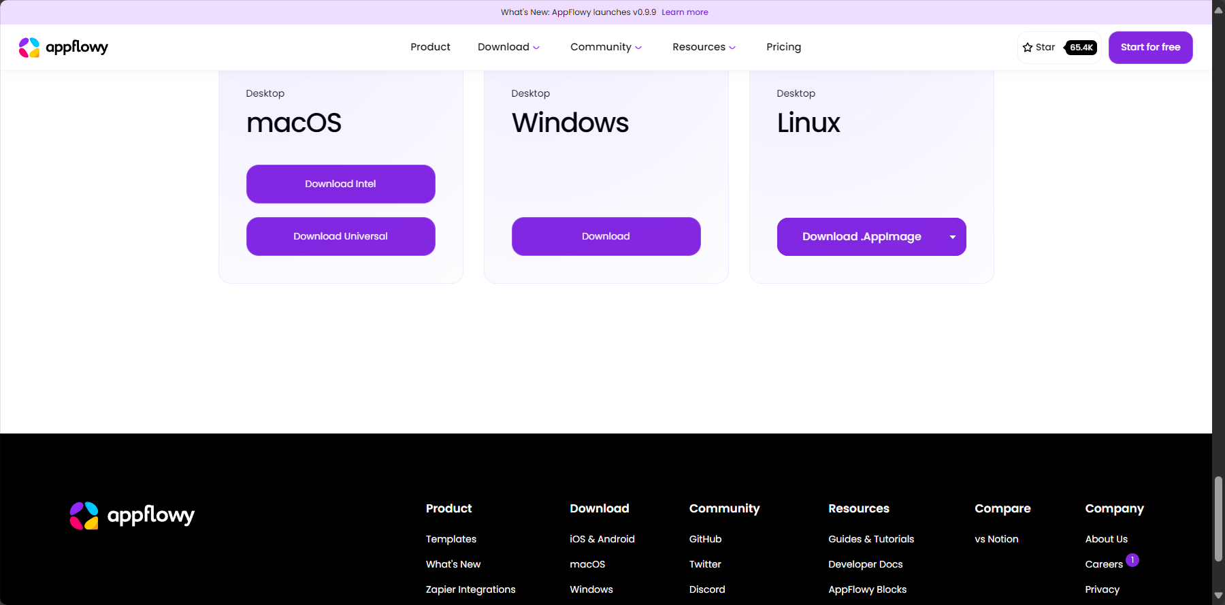Click Download Universal for macOS
Image resolution: width=1225 pixels, height=605 pixels.
[x=340, y=236]
